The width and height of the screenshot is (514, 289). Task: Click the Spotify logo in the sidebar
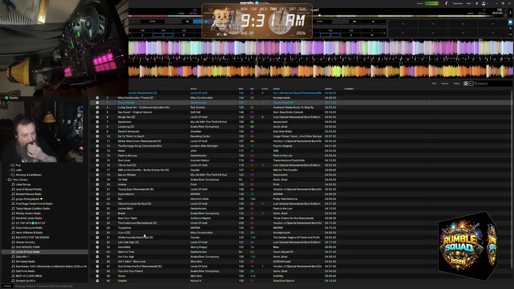click(6, 98)
